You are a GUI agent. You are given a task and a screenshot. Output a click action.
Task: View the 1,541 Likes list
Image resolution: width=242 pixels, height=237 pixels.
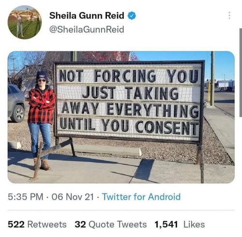pos(180,224)
